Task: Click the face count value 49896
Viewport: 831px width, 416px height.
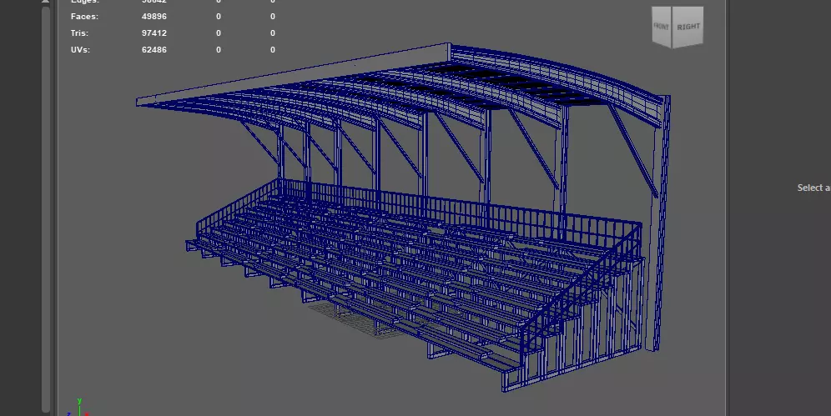Action: [154, 17]
